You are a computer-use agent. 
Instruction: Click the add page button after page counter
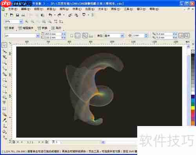tap(47, 142)
